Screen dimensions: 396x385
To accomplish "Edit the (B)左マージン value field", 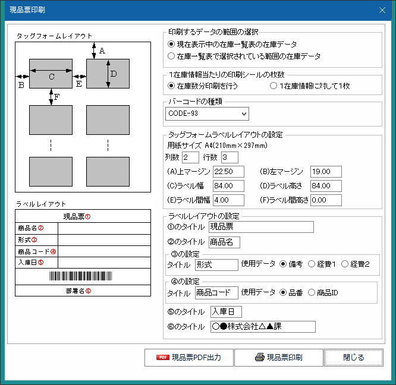I will pyautogui.click(x=326, y=172).
